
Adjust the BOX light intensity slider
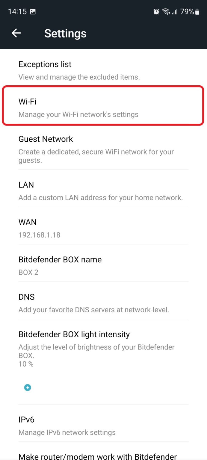tap(27, 387)
